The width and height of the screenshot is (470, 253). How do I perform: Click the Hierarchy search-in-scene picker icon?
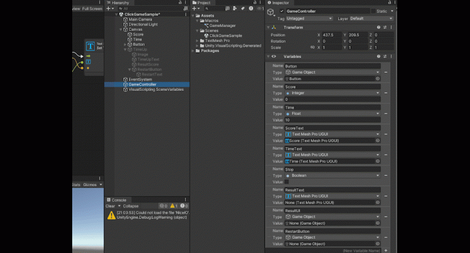tap(185, 9)
